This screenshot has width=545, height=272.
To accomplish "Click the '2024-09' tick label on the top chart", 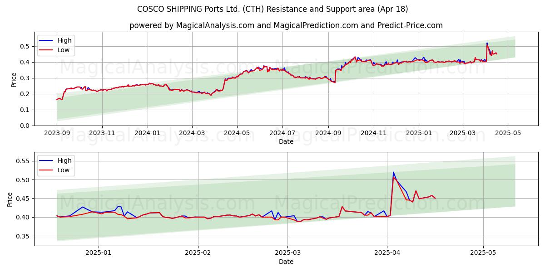I will pos(329,133).
